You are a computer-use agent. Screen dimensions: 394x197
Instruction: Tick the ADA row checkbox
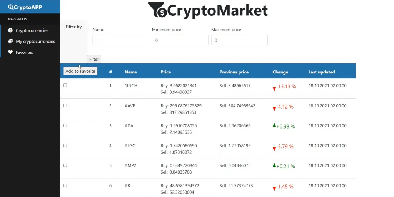point(65,125)
